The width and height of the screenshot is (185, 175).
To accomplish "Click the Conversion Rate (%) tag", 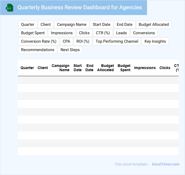I will click(39, 41).
